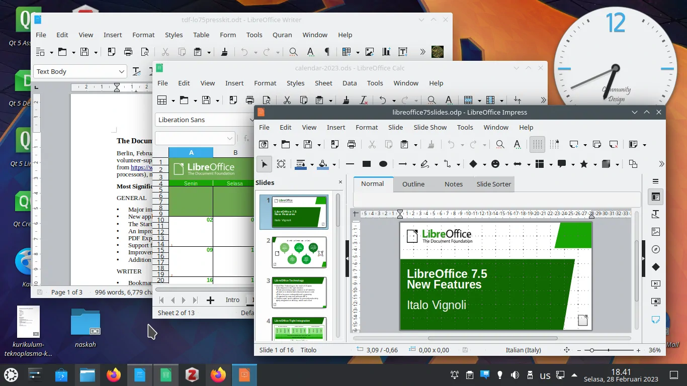Click the Italian (Italy) language status button
Screen dimensions: 687x386
pyautogui.click(x=524, y=350)
